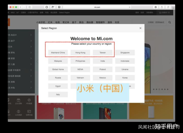Select India region

click(x=103, y=61)
